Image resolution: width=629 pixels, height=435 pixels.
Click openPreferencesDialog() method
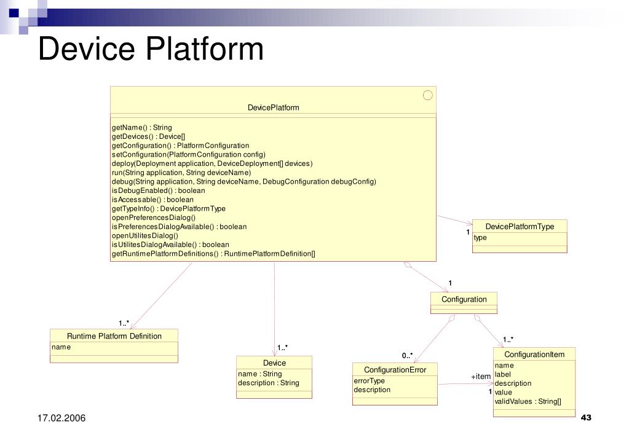153,217
